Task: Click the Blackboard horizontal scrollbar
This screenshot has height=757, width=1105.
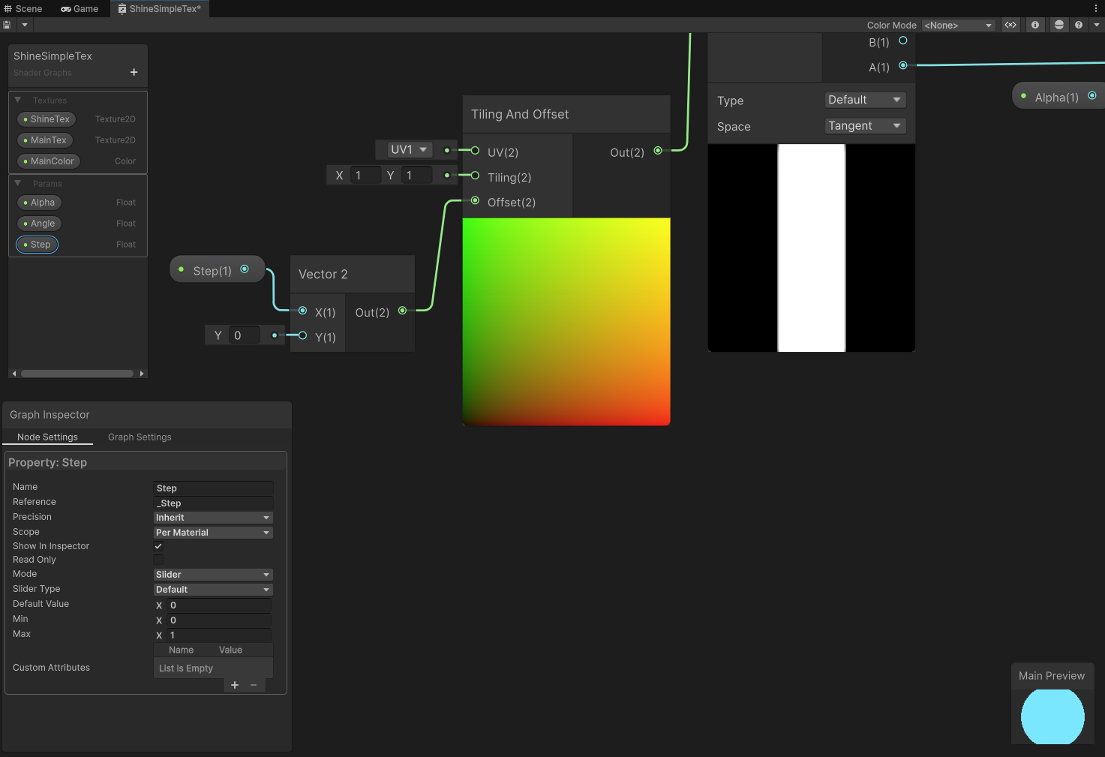Action: click(x=77, y=374)
